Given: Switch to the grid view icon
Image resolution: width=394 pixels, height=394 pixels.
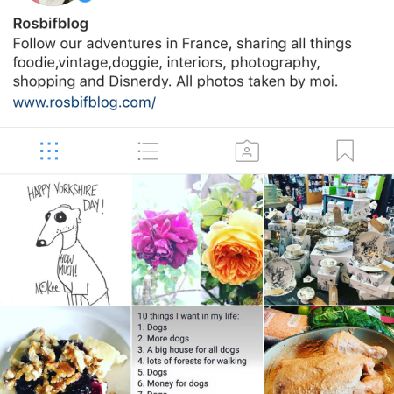Looking at the screenshot, I should 49,151.
